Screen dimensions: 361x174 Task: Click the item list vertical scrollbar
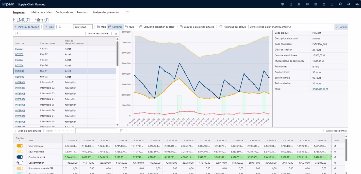[x=117, y=53]
